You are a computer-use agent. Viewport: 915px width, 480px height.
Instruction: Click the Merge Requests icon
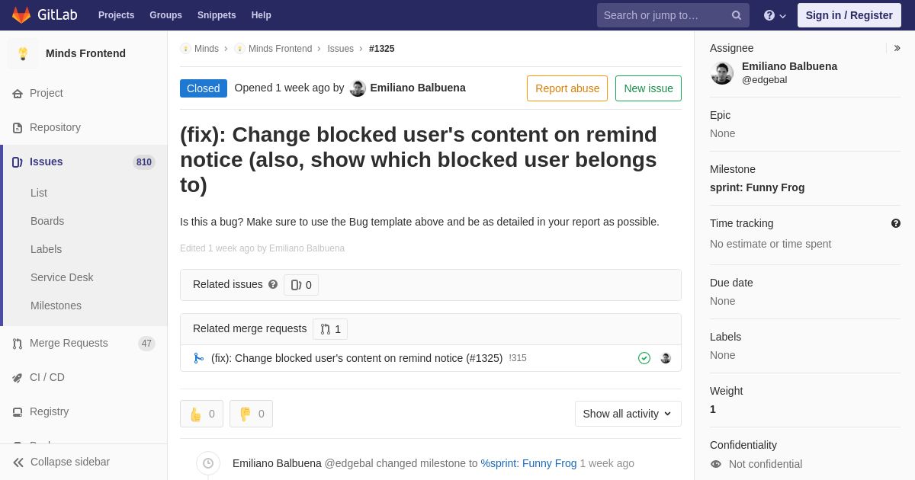click(x=18, y=344)
